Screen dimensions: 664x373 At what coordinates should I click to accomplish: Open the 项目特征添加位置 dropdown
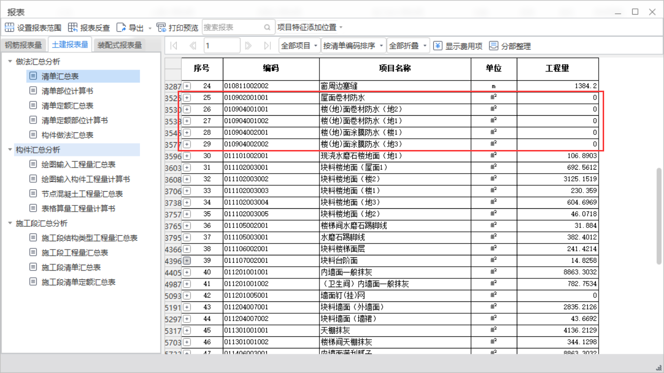pos(310,27)
